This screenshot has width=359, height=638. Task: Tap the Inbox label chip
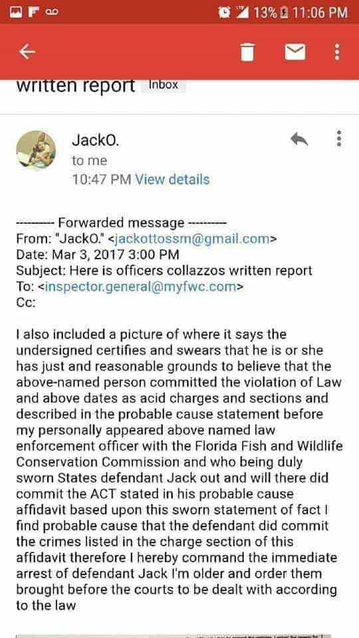(164, 85)
